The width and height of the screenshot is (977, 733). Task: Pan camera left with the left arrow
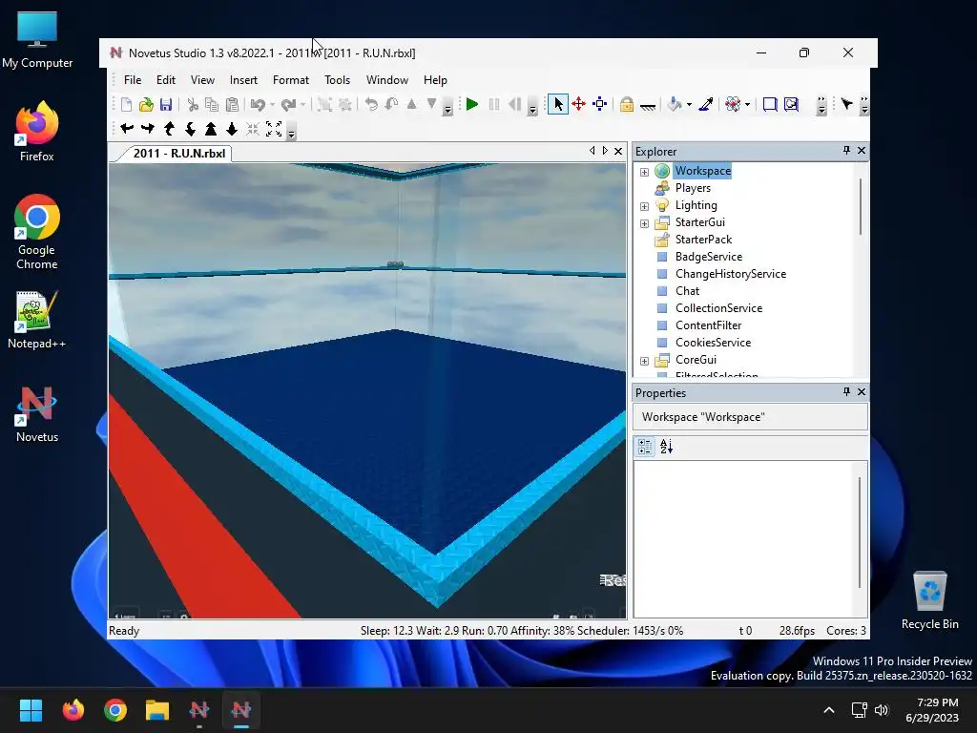point(127,129)
